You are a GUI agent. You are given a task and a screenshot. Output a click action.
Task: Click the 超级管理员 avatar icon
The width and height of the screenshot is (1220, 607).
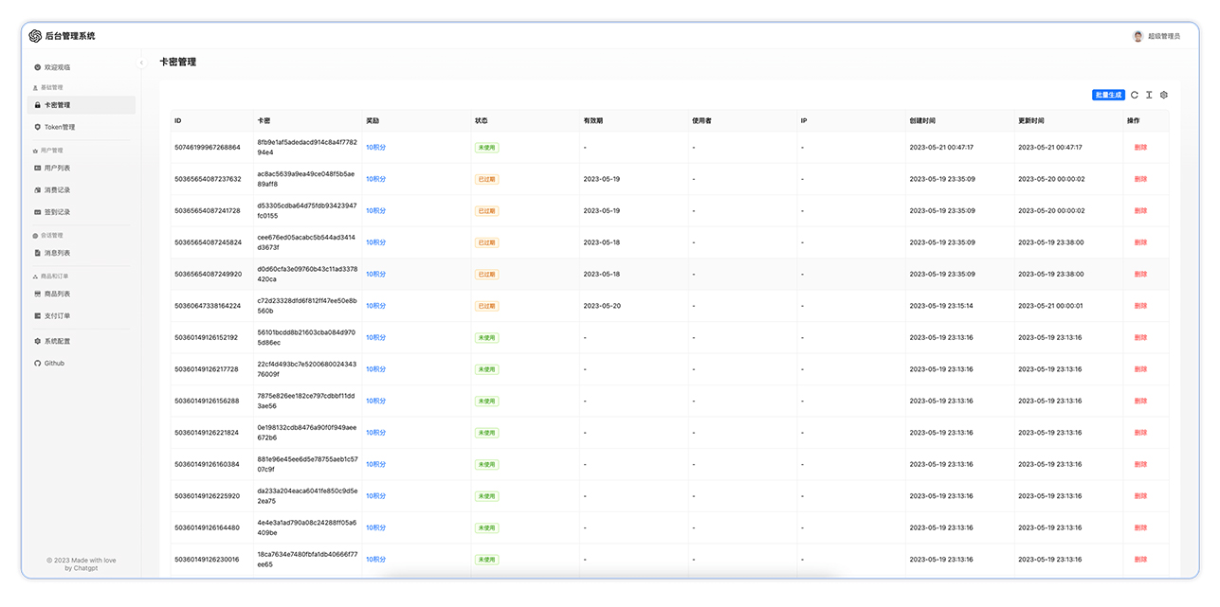pyautogui.click(x=1137, y=35)
